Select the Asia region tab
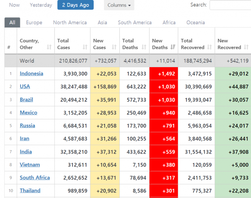The image size is (251, 198). (x=102, y=22)
